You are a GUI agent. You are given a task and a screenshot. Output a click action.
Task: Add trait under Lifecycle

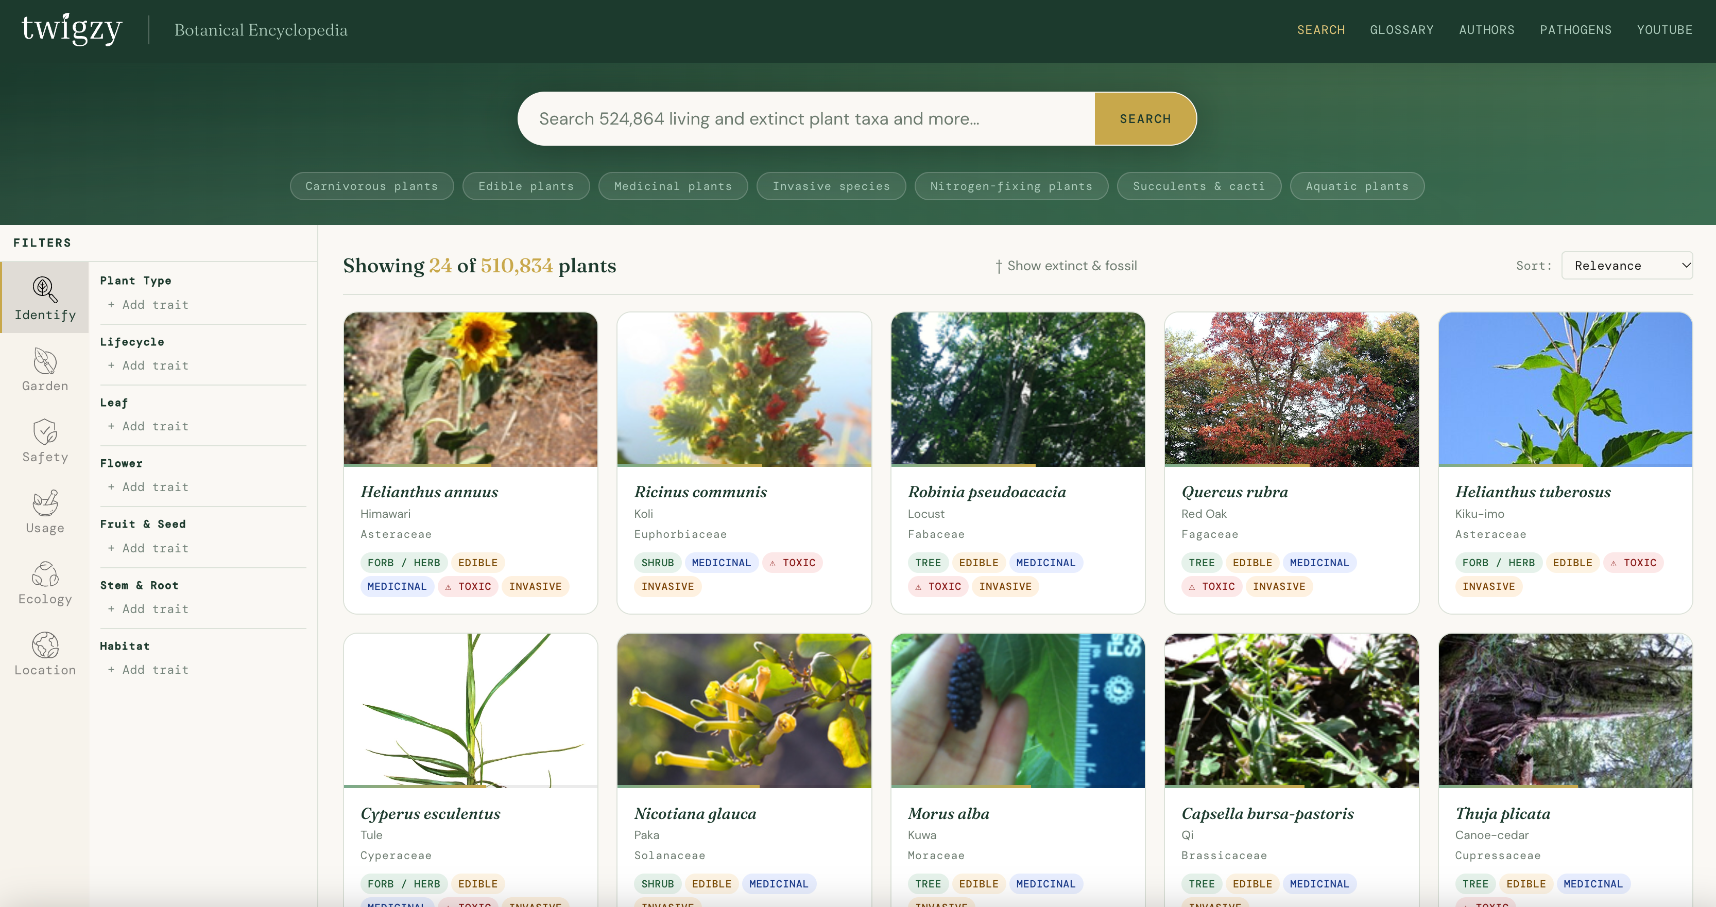click(148, 365)
